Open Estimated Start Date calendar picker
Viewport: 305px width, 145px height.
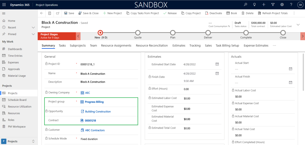tap(217, 64)
